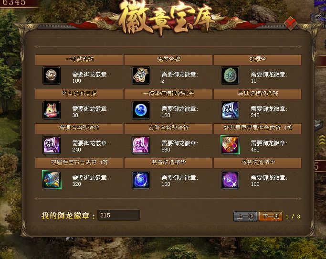
Task: Click the 免做令牌 title header
Action: [168, 60]
